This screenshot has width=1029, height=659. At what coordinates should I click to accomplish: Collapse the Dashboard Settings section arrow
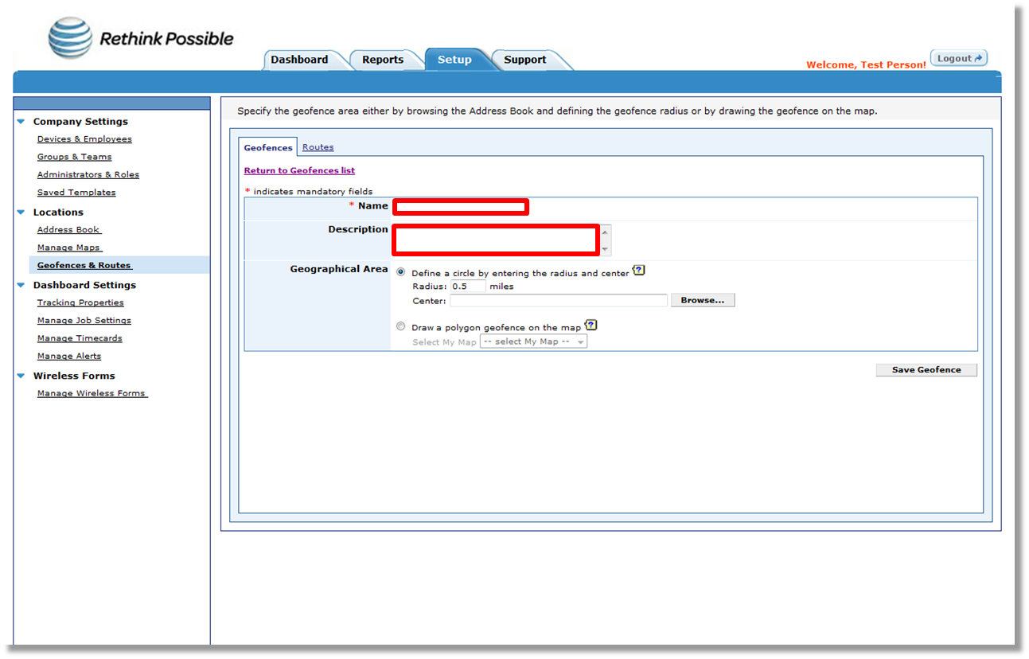click(21, 285)
